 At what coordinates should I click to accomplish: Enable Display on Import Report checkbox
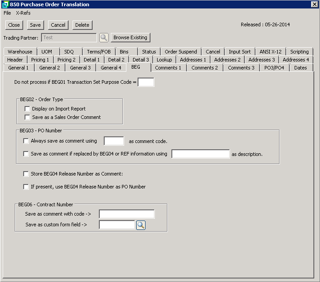click(x=28, y=109)
